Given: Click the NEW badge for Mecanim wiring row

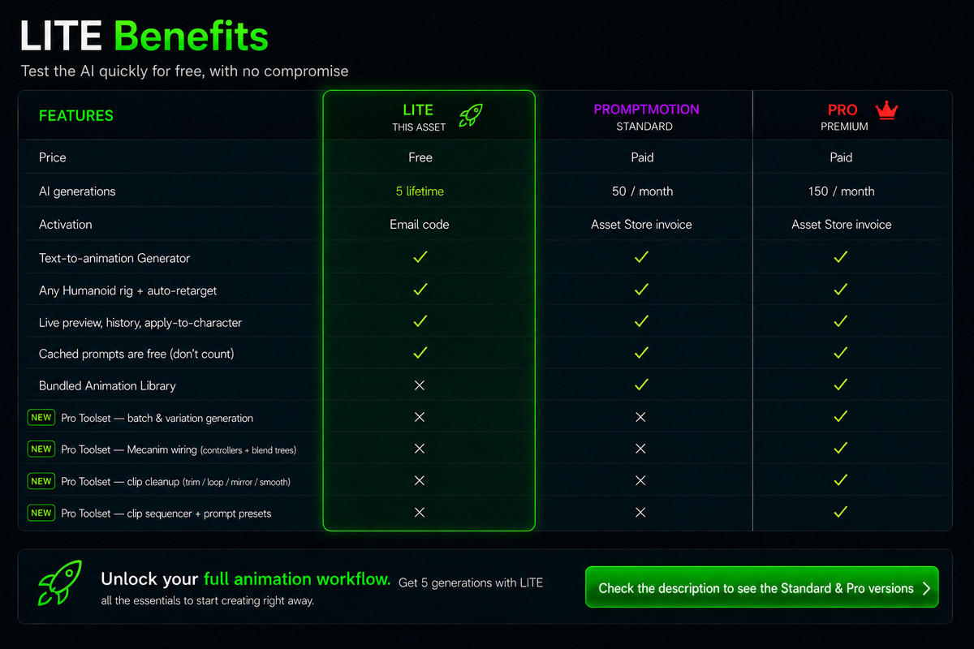Looking at the screenshot, I should [x=41, y=449].
